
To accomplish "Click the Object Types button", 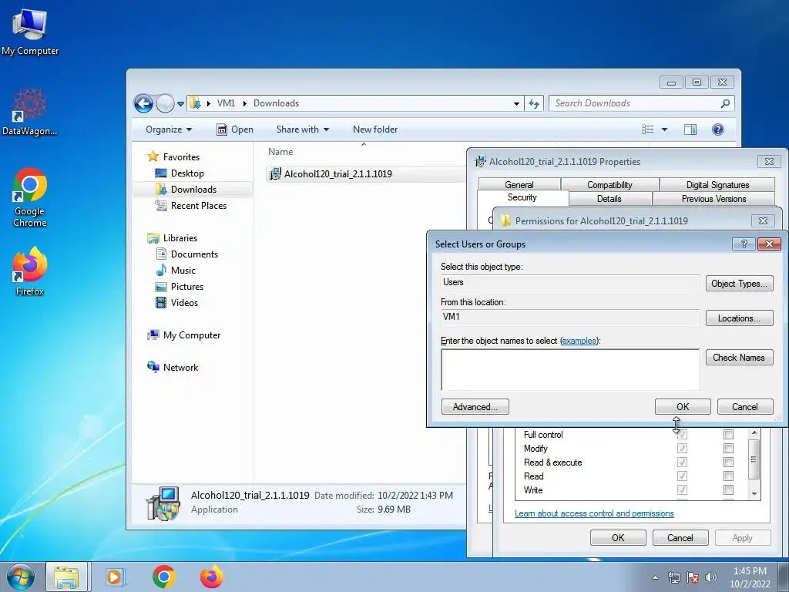I will coord(739,284).
